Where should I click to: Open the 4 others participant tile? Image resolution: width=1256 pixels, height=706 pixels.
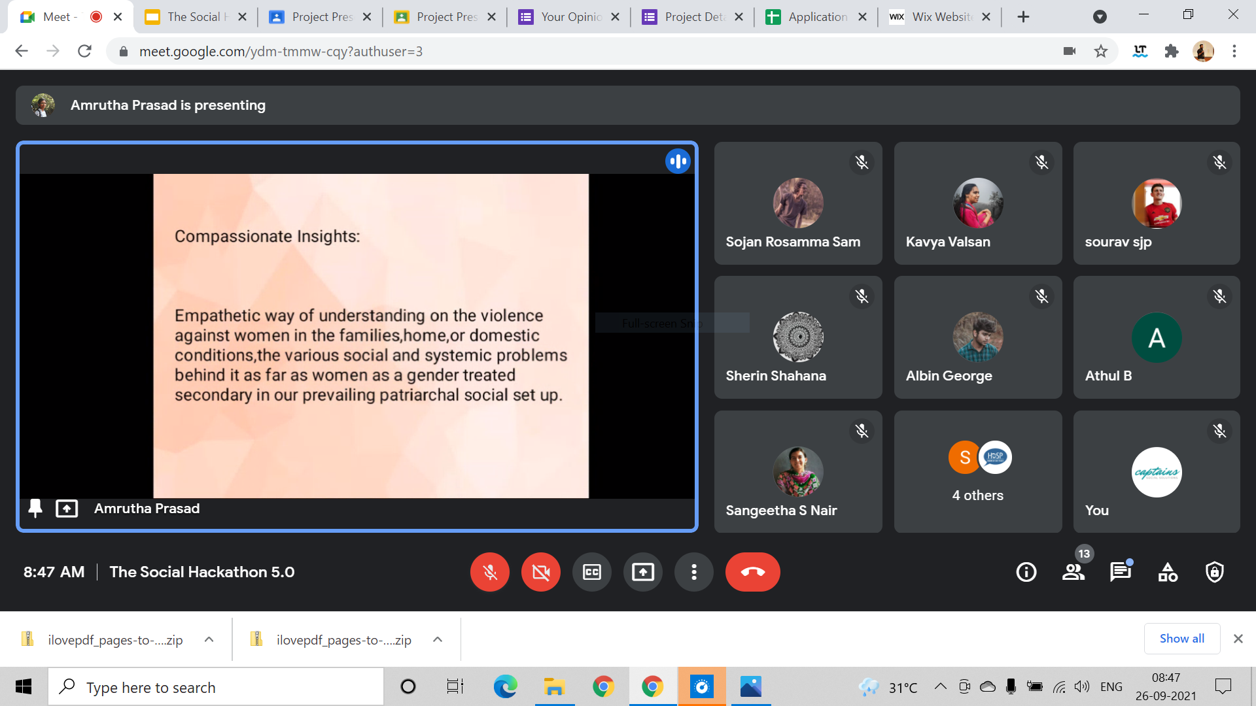(x=977, y=471)
